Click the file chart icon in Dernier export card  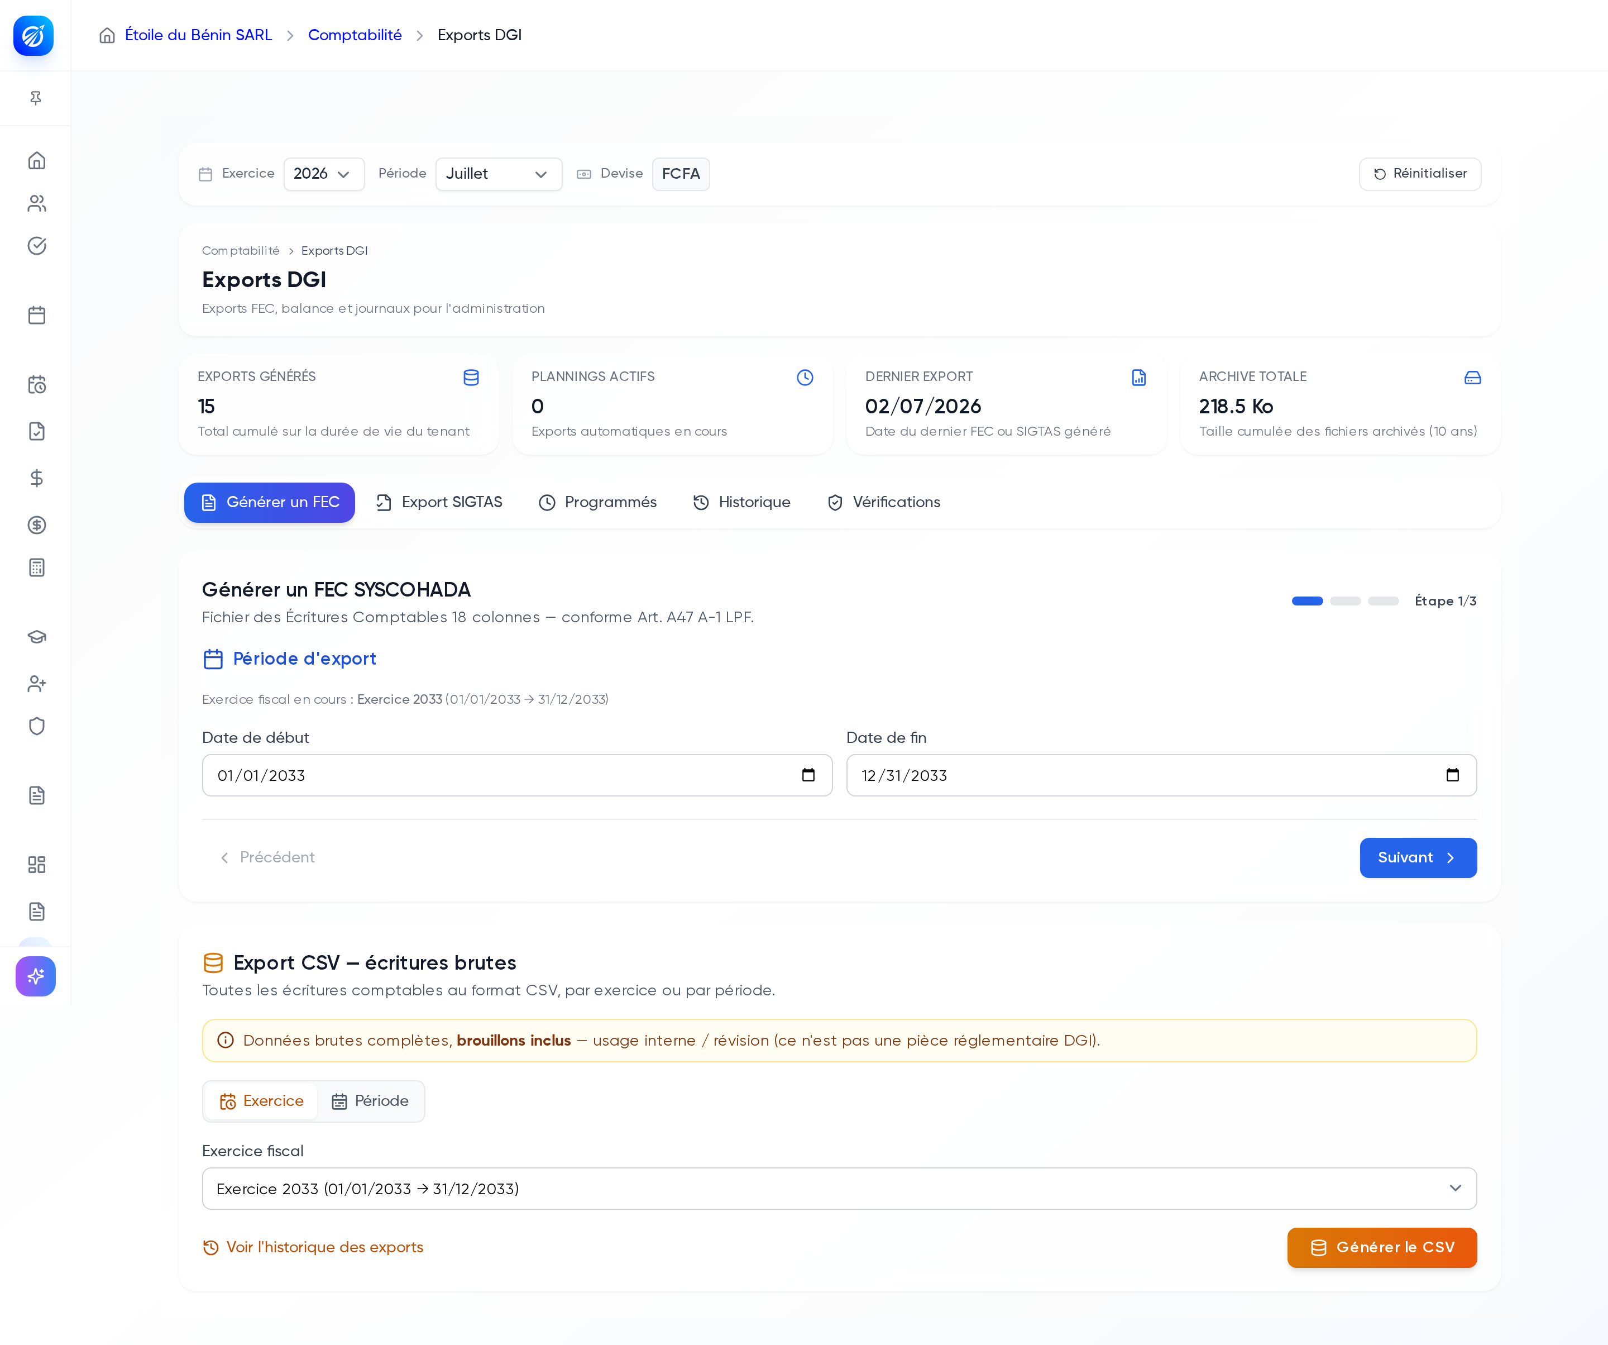pos(1138,378)
